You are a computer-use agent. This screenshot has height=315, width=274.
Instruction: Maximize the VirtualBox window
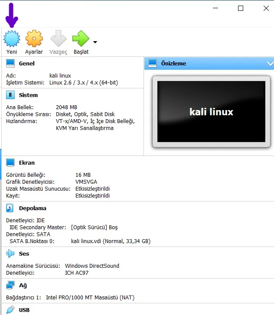(x=241, y=8)
